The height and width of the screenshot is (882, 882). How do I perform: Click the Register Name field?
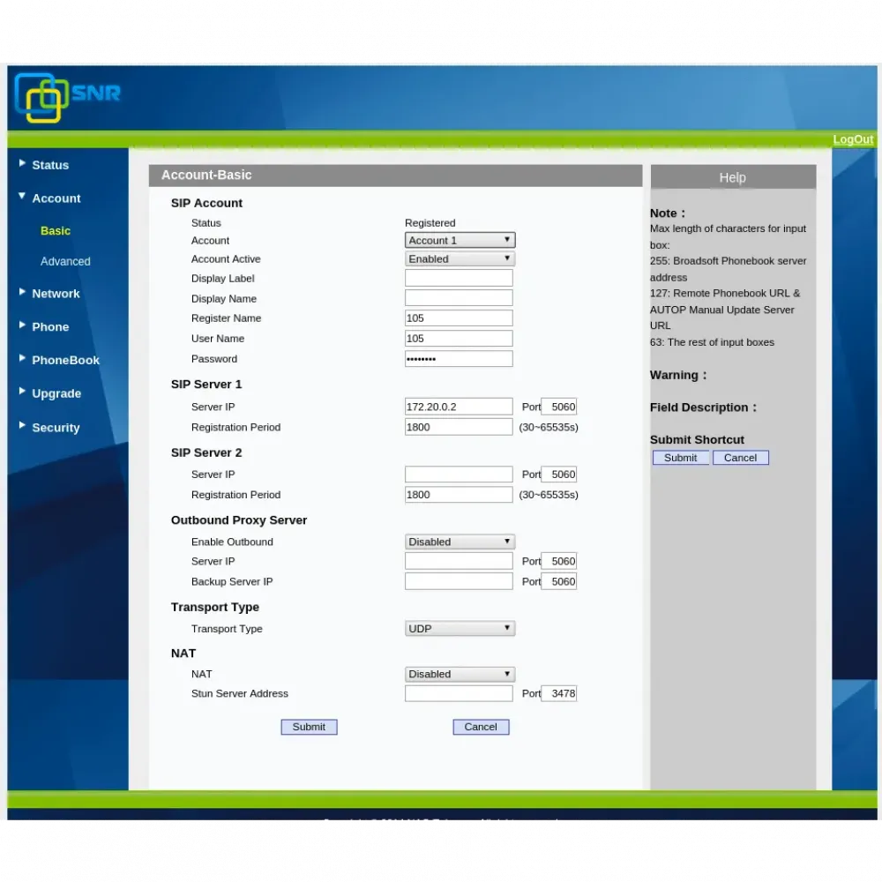tap(459, 318)
